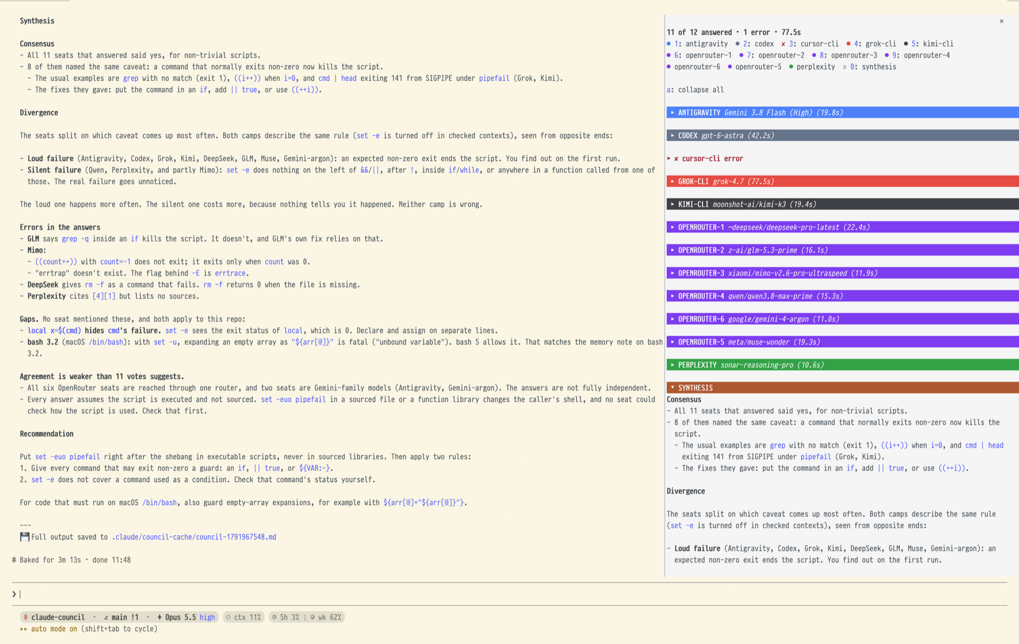Expand the GROK-CLI grok-4.7 section
This screenshot has width=1019, height=644.
click(843, 181)
